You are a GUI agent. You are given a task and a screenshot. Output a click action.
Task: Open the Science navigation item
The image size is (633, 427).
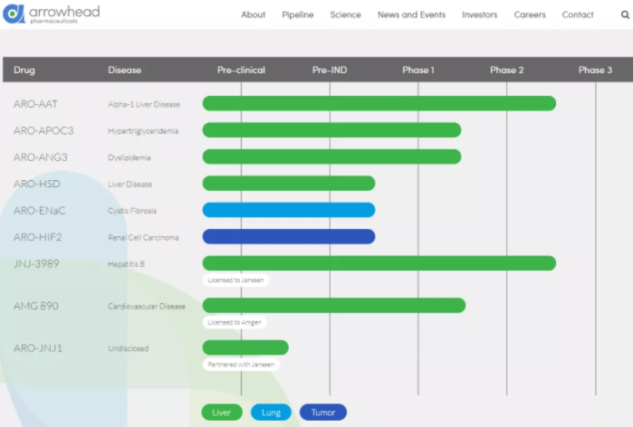[x=346, y=14]
